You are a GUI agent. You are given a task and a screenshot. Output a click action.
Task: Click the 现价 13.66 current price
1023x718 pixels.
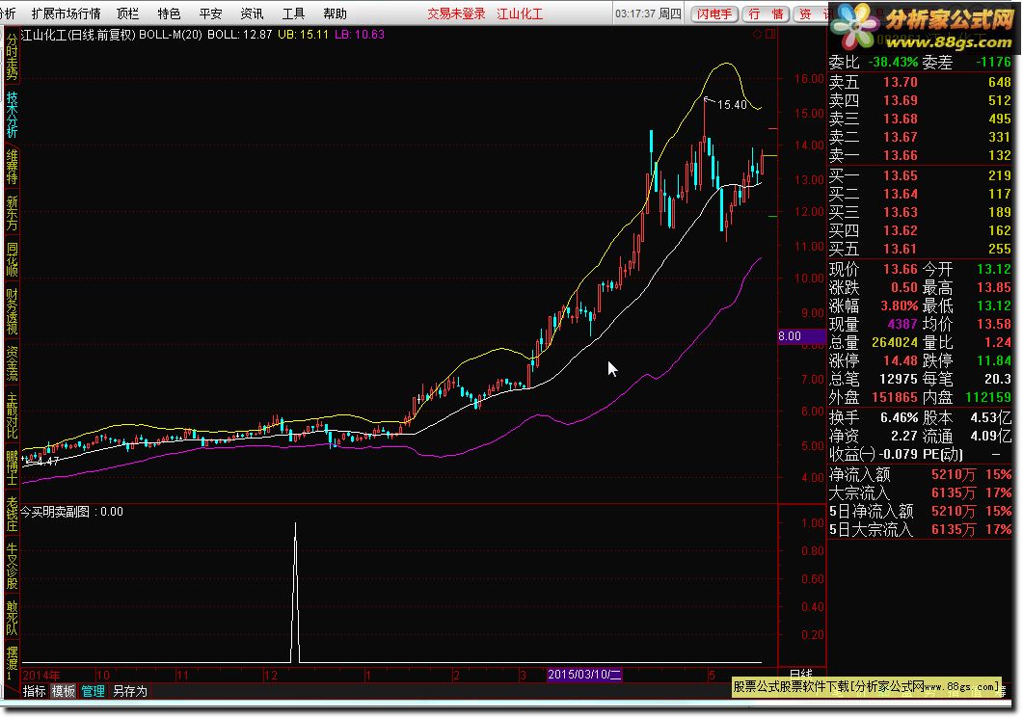(x=901, y=269)
